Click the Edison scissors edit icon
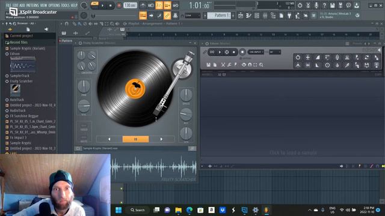 (x=223, y=65)
